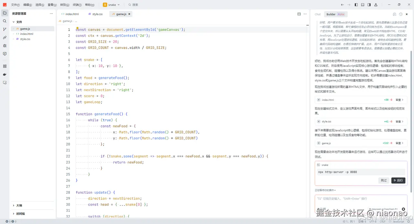Click 运行 to run the http-server command
Screen dimensions: 414x224
pos(398,180)
